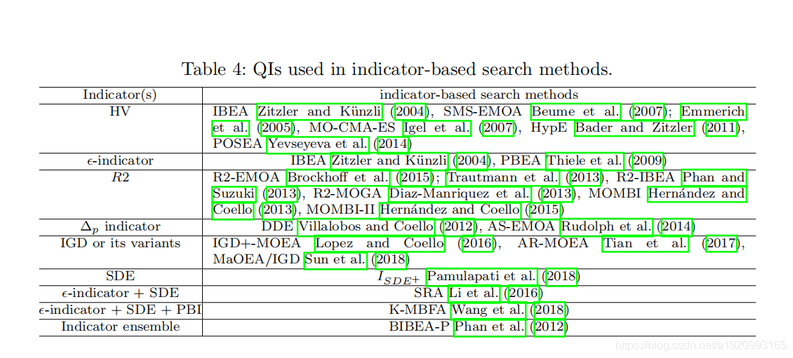Click the 2011 year link after Bader and Zitzler
Screen dimensions: 793x358
pos(723,128)
